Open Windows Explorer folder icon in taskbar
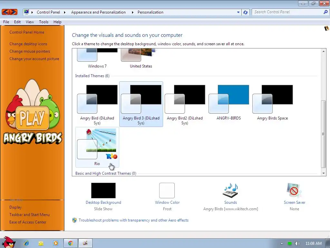 pyautogui.click(x=41, y=243)
